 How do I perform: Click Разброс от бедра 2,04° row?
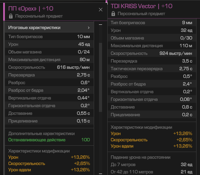coord(49,90)
